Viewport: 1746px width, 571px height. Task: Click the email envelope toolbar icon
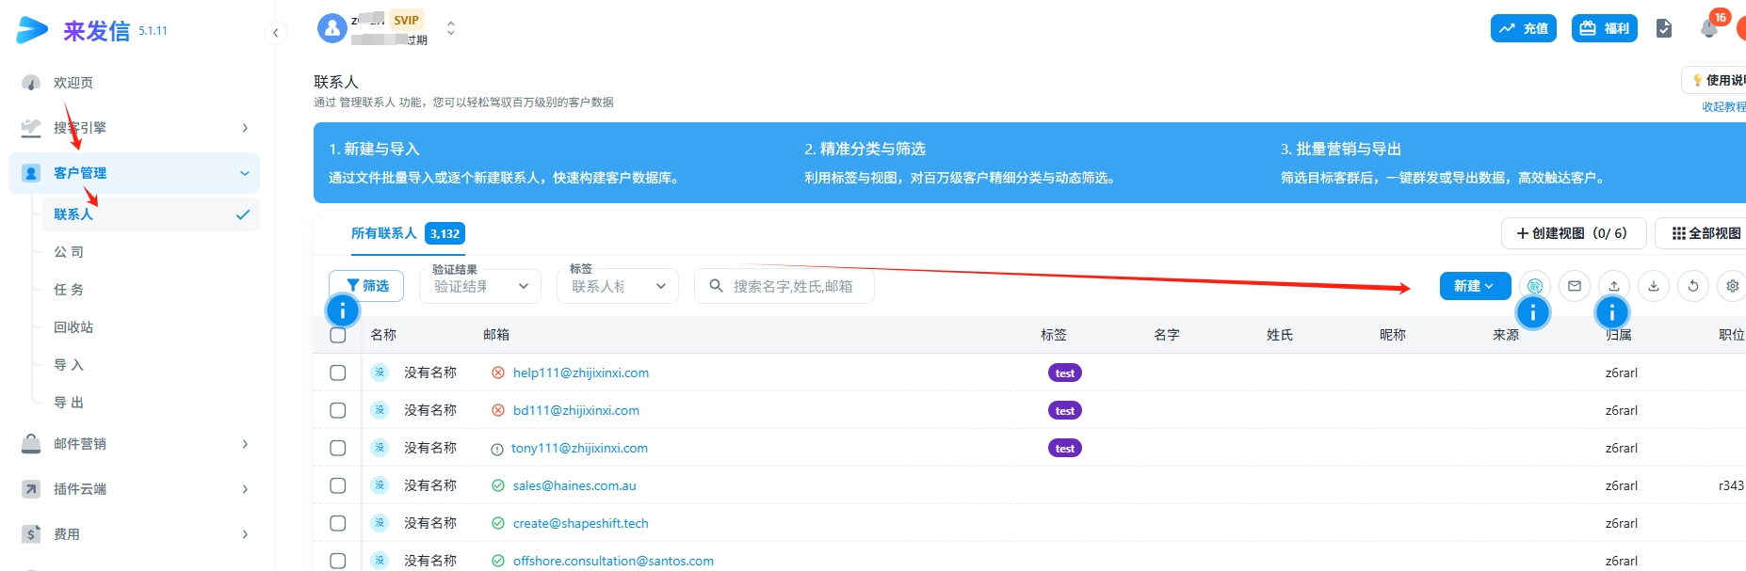tap(1575, 286)
